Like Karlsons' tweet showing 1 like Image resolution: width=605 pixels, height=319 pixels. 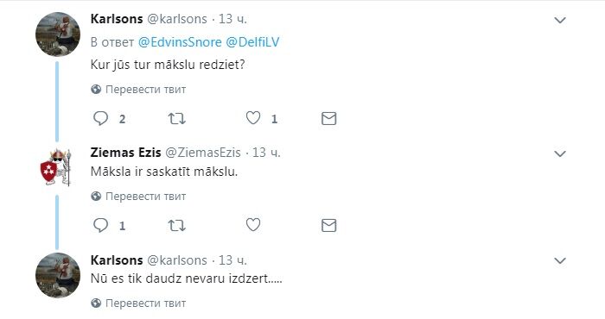(x=253, y=118)
